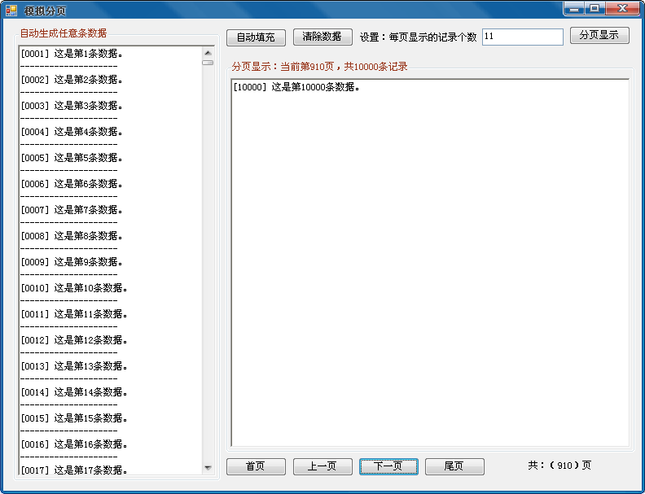Viewport: 645px width, 494px height.
Task: Click the 自动生成任意条数据 group caption
Action: pyautogui.click(x=64, y=33)
